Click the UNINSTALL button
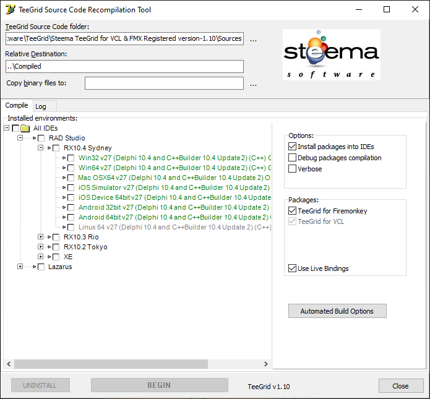The height and width of the screenshot is (399, 430). click(40, 385)
